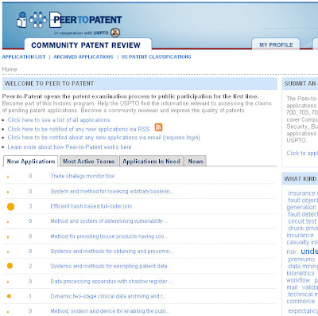Open the New Applications tab
Screen dimensions: 318x316
[x=31, y=162]
